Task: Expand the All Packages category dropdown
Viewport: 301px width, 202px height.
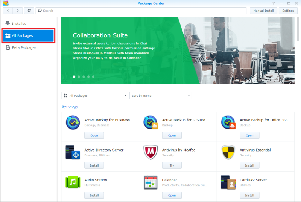Action: pos(95,95)
